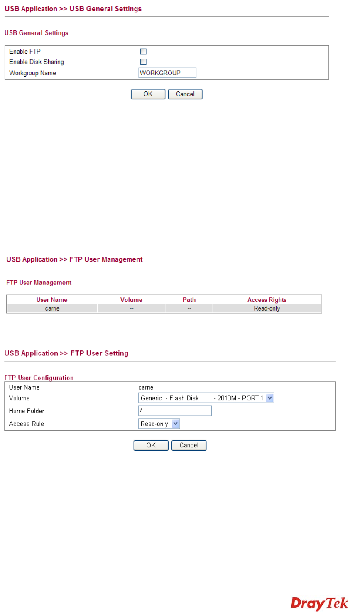Toggle the Enable Disk Sharing checkbox
This screenshot has width=350, height=612.
pyautogui.click(x=143, y=62)
